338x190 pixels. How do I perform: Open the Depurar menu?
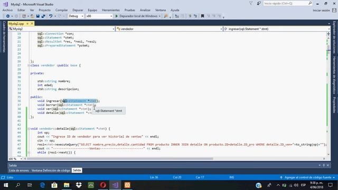coord(78,10)
